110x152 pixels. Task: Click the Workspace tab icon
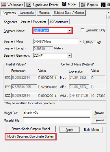coord(4,5)
